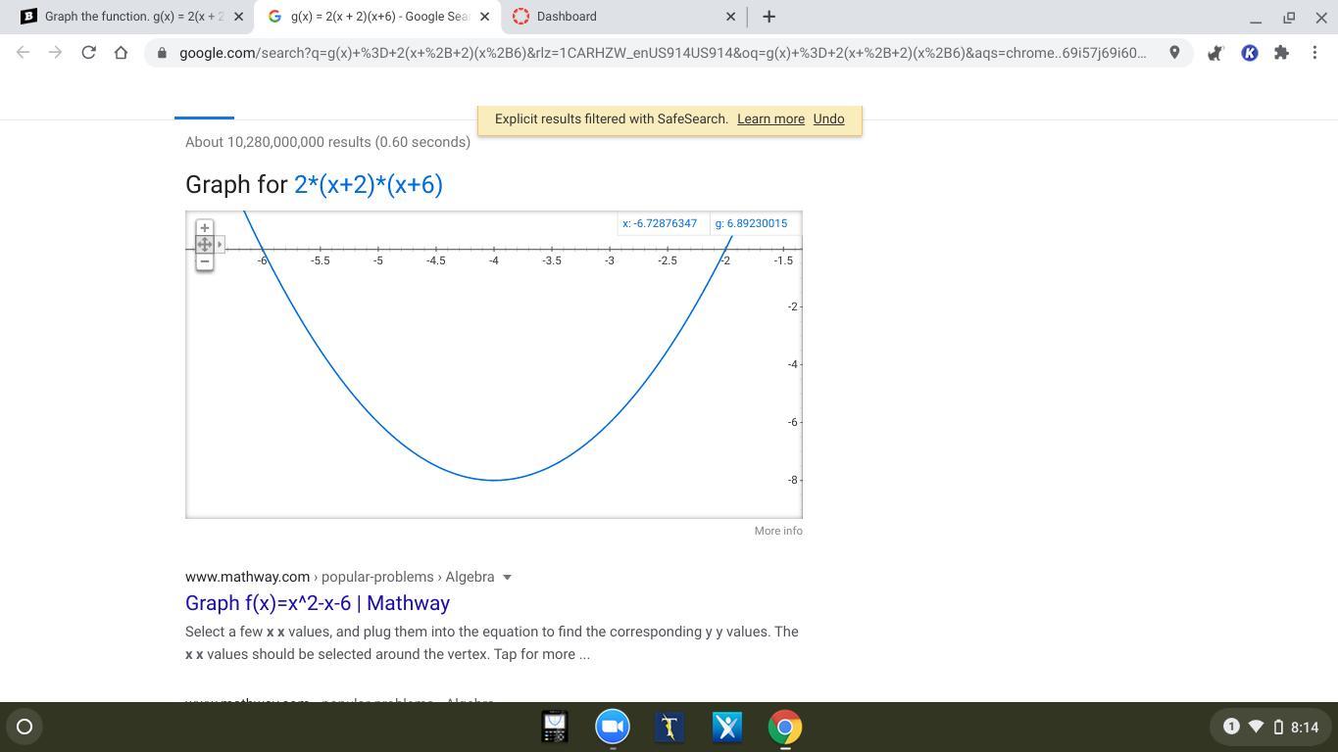The image size is (1338, 752).
Task: Open the Chrome three-dot menu
Action: click(x=1314, y=53)
